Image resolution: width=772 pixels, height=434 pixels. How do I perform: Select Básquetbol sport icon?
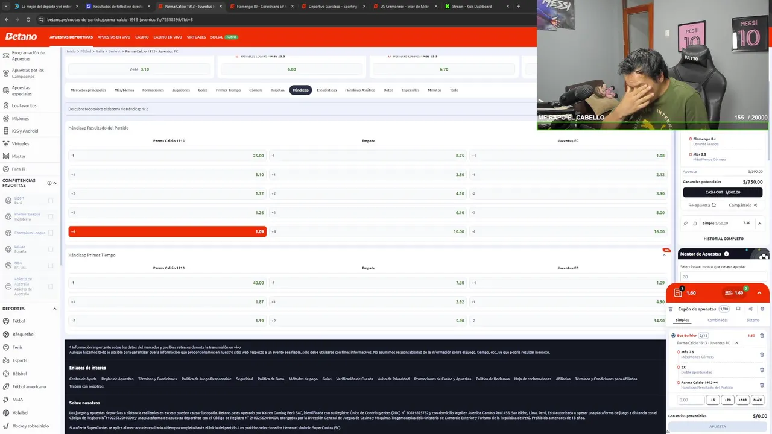5,334
